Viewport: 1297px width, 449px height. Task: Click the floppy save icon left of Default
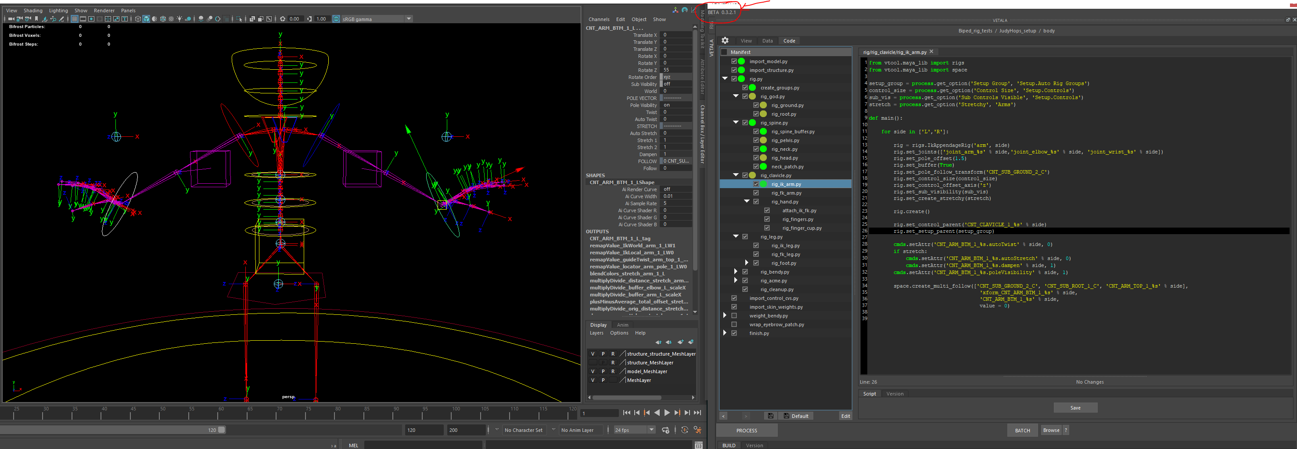[770, 416]
